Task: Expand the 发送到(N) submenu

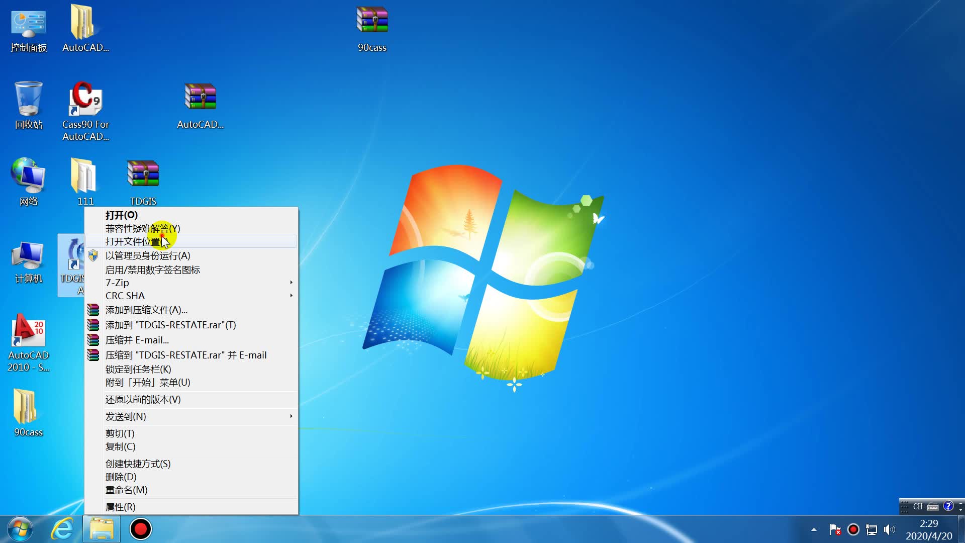Action: pyautogui.click(x=191, y=416)
